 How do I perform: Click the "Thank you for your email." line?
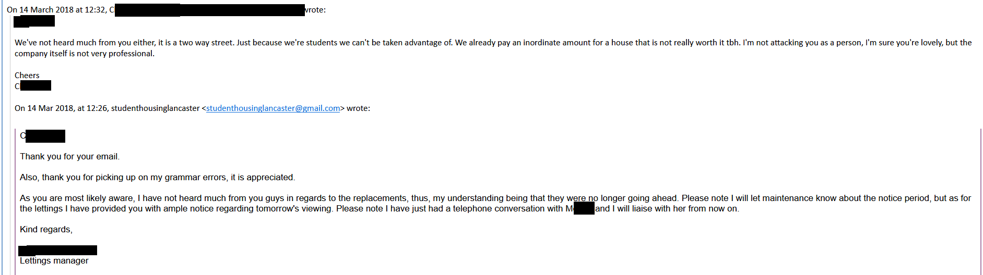(x=69, y=157)
